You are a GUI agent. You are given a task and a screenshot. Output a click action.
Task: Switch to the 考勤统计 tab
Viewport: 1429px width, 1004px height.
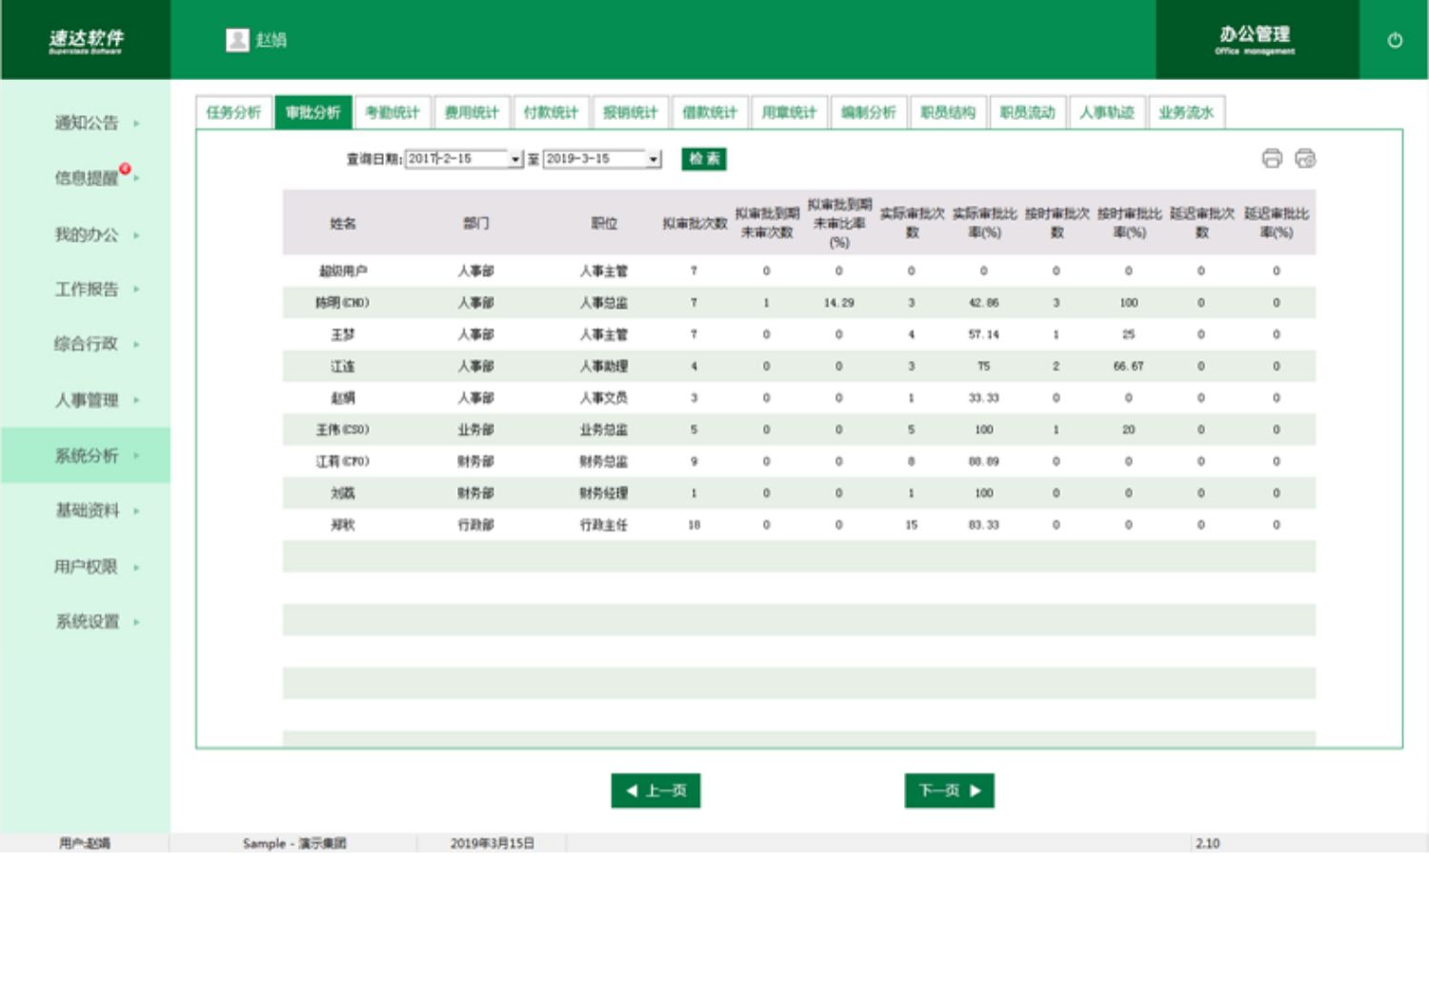[392, 112]
